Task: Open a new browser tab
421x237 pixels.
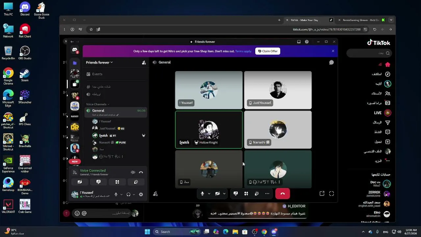Action: pyautogui.click(x=279, y=20)
